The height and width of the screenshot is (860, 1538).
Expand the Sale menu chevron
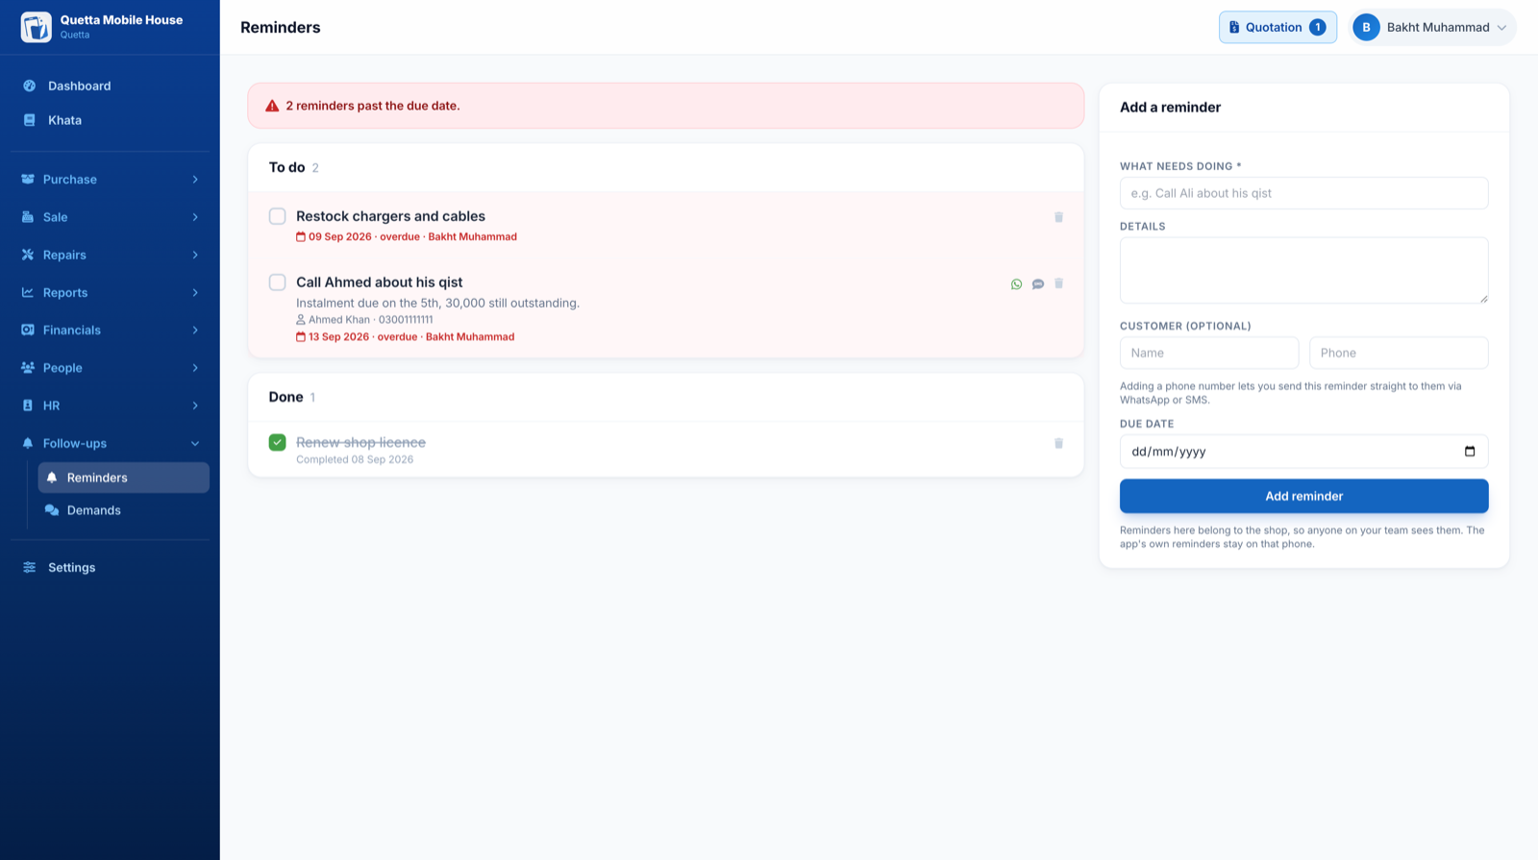195,217
